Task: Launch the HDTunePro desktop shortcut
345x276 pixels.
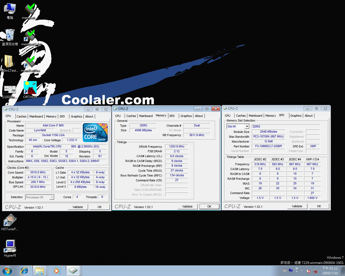Action: pyautogui.click(x=10, y=222)
